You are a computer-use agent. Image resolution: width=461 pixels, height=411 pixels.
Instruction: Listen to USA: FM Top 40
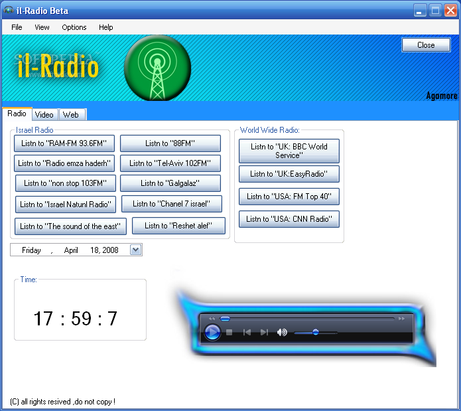click(289, 197)
